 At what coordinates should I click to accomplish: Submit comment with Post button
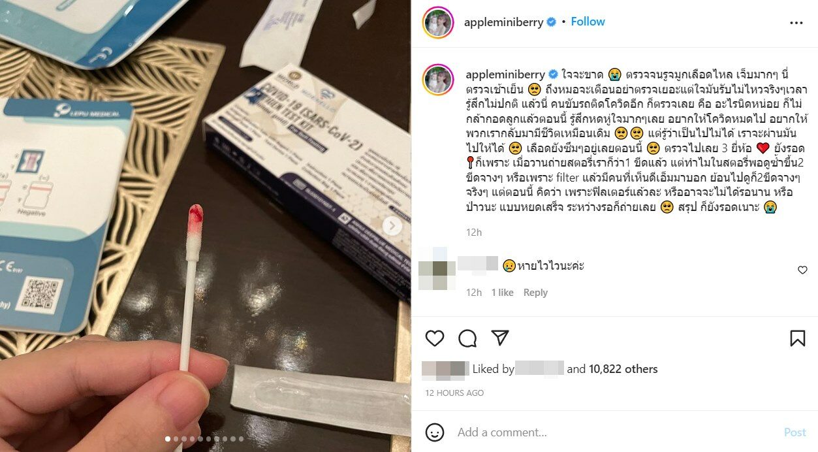click(x=794, y=432)
